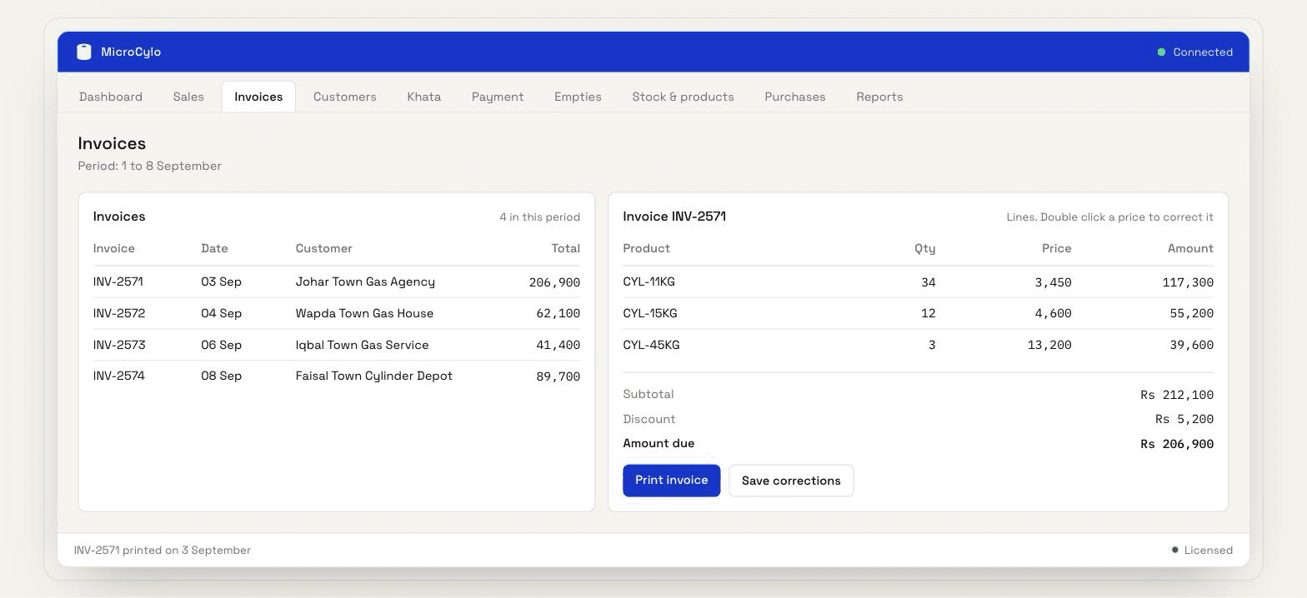The image size is (1307, 598).
Task: Click the quantity 34 cell
Action: click(x=928, y=282)
